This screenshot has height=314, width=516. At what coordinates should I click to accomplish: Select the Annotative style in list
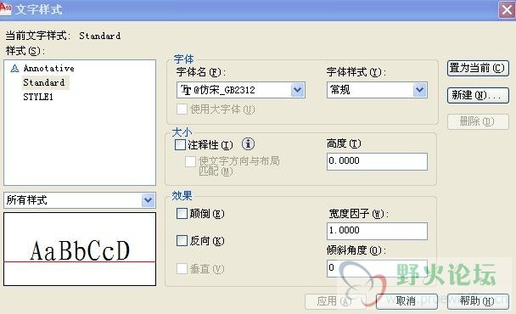coord(48,68)
